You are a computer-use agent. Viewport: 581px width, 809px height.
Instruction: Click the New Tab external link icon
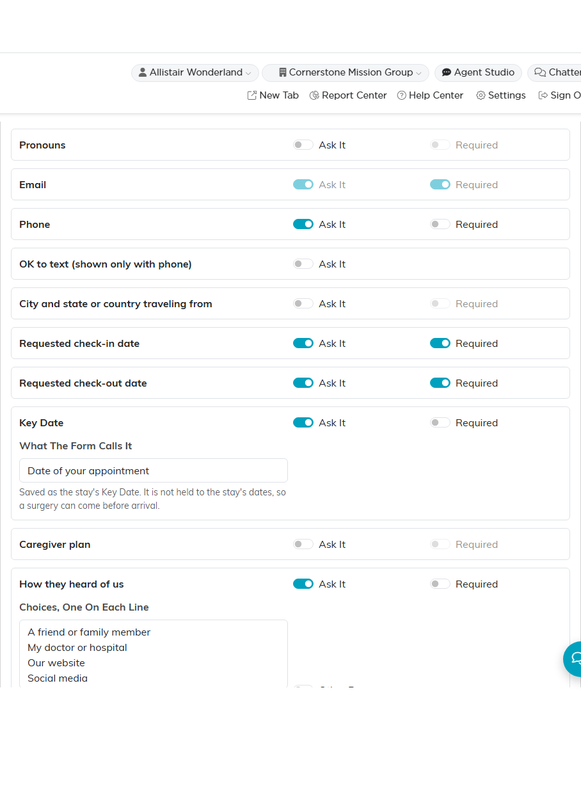(x=252, y=95)
